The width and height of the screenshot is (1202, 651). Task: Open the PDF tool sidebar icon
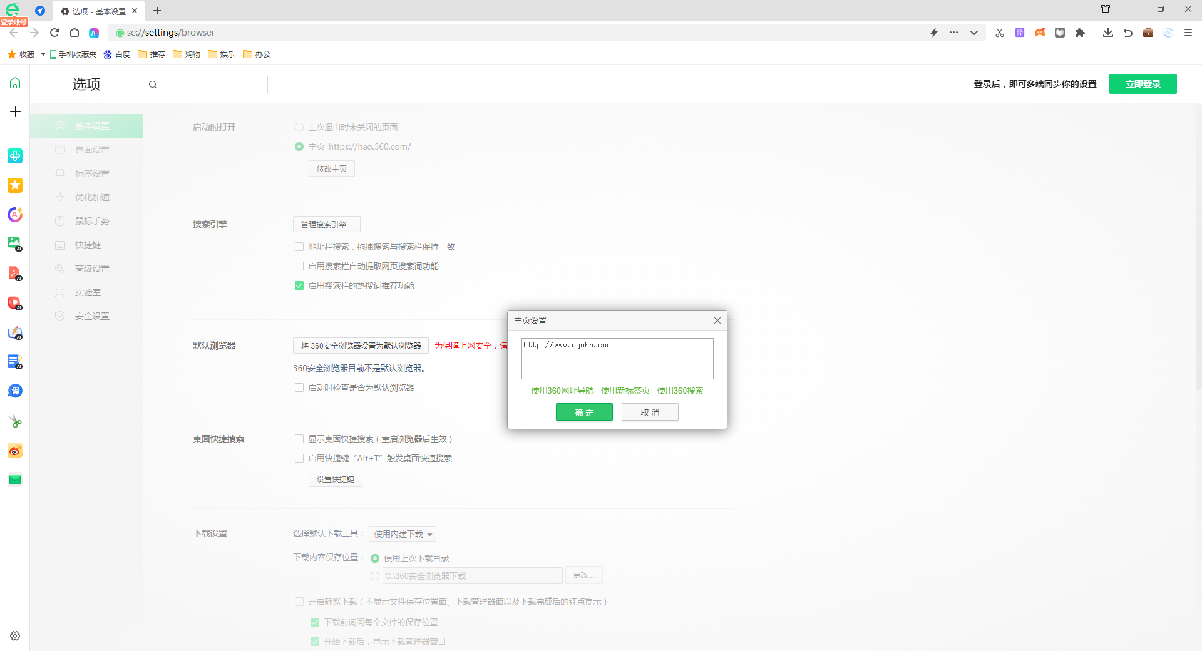tap(15, 274)
